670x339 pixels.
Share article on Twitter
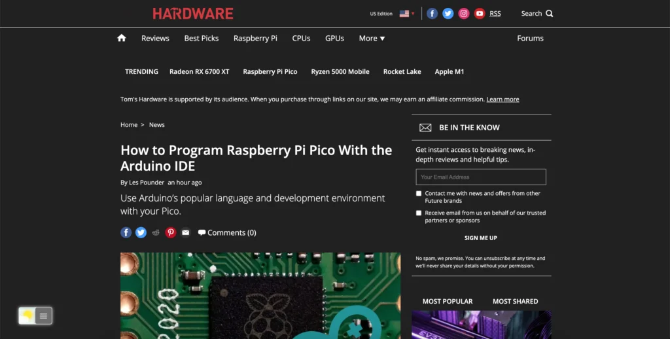[x=141, y=232]
